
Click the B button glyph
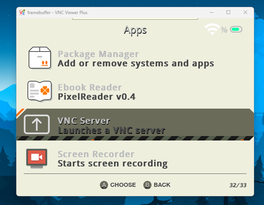(x=147, y=185)
